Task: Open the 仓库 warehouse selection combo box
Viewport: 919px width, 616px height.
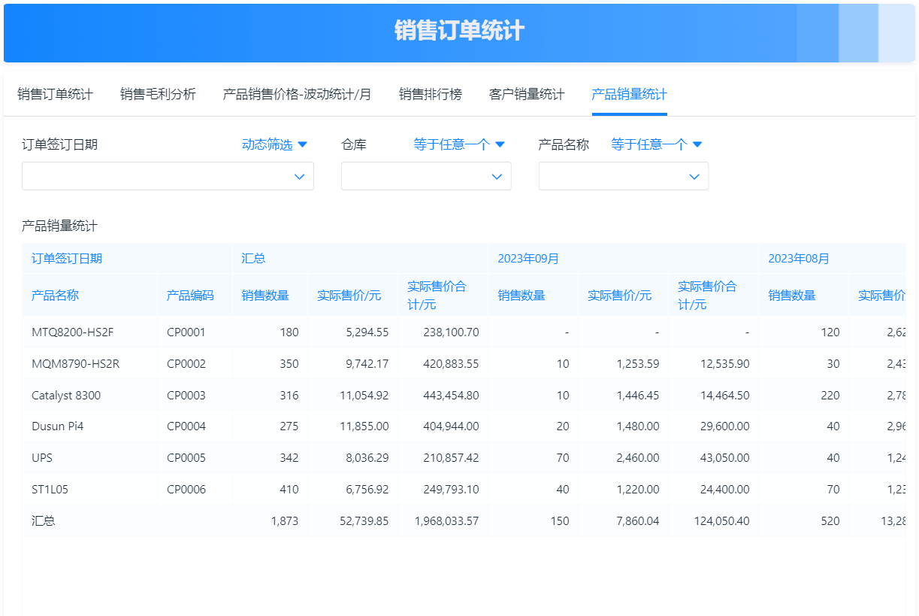Action: (425, 176)
